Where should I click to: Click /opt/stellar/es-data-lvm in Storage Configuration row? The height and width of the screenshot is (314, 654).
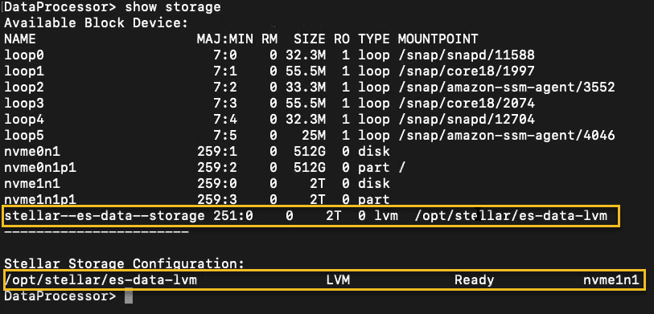(x=100, y=279)
